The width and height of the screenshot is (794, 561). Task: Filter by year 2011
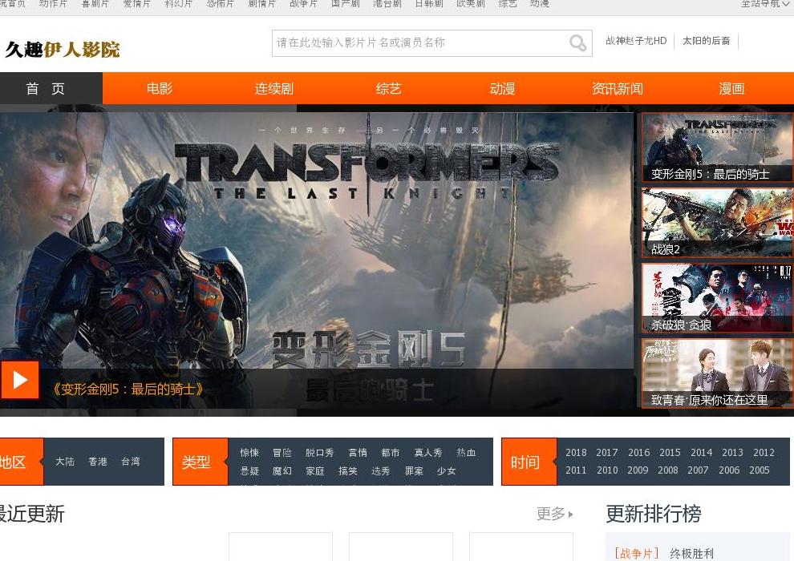tap(576, 470)
